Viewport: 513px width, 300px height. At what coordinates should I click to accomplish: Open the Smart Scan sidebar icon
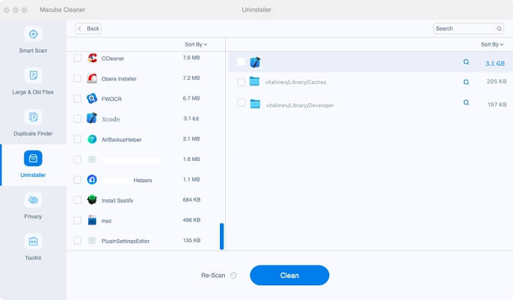click(x=33, y=34)
